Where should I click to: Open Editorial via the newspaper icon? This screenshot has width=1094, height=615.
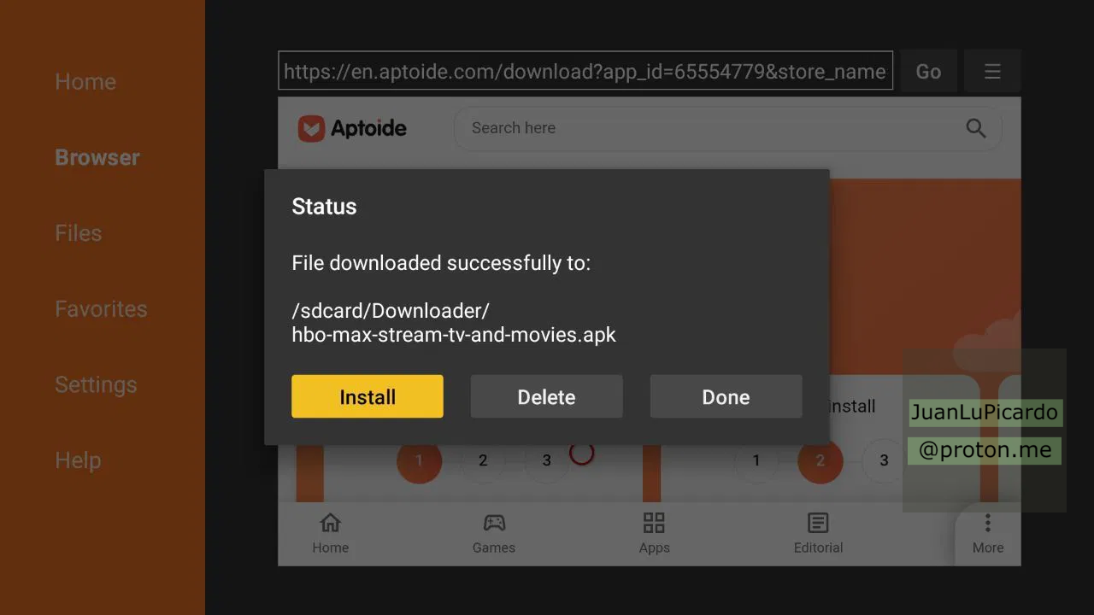(x=818, y=523)
